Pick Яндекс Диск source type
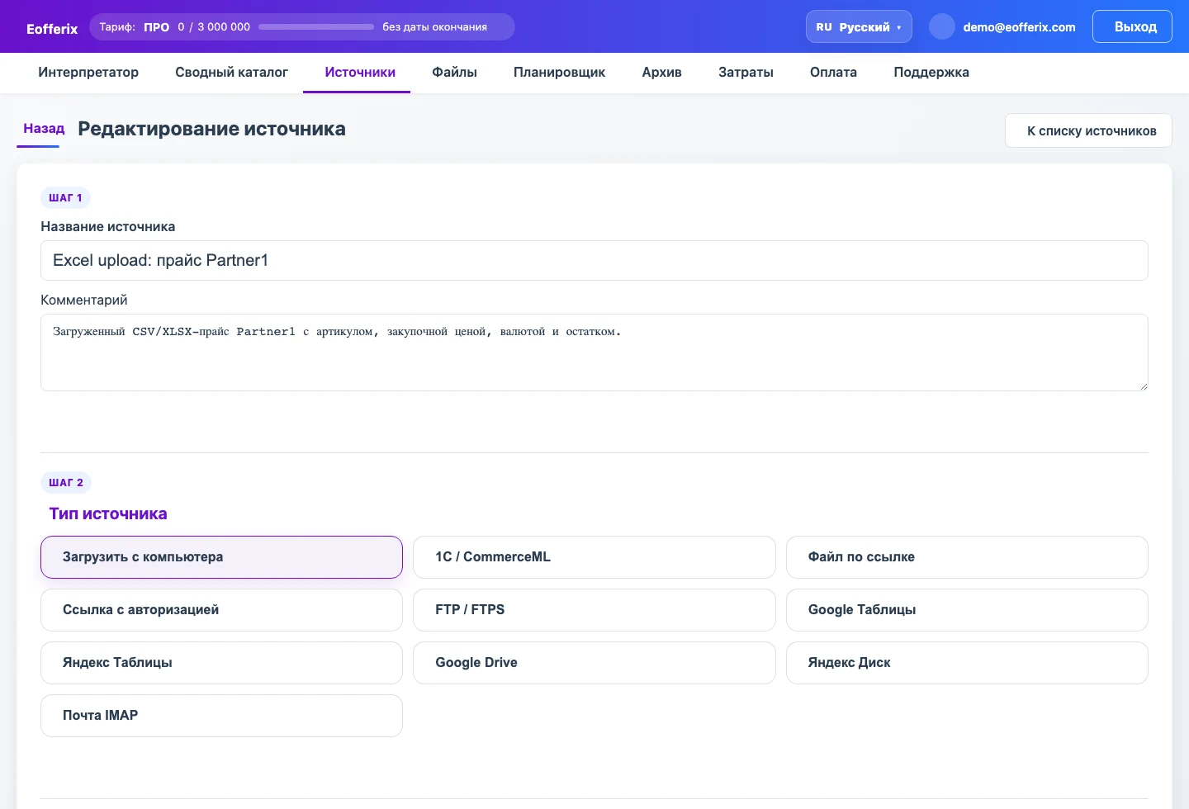Viewport: 1189px width, 809px height. pyautogui.click(x=967, y=663)
